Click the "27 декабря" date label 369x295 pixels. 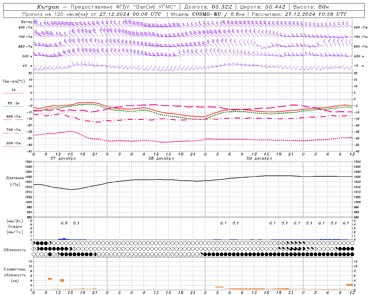(63, 158)
